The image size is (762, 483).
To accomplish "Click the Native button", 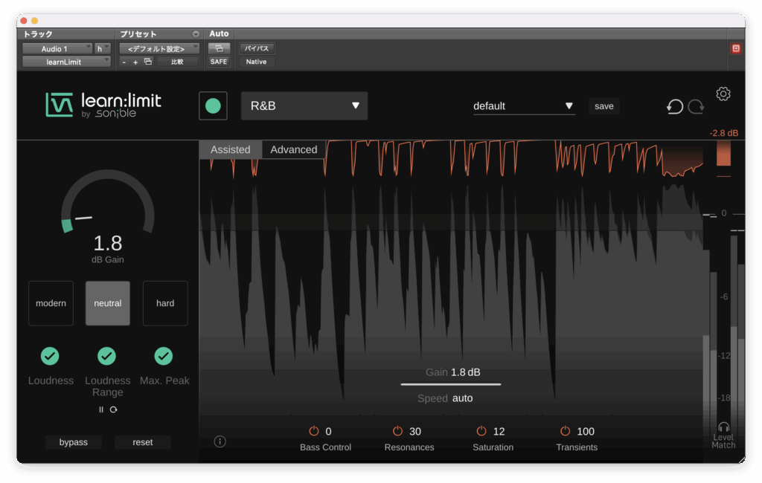I will tap(256, 62).
